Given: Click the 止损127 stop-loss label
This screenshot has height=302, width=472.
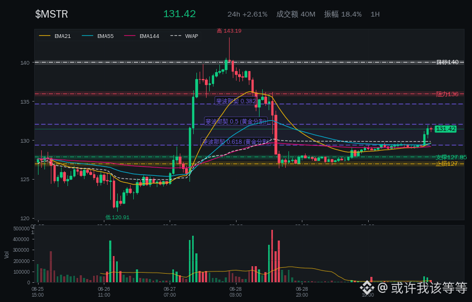Looking at the screenshot, I should (447, 164).
